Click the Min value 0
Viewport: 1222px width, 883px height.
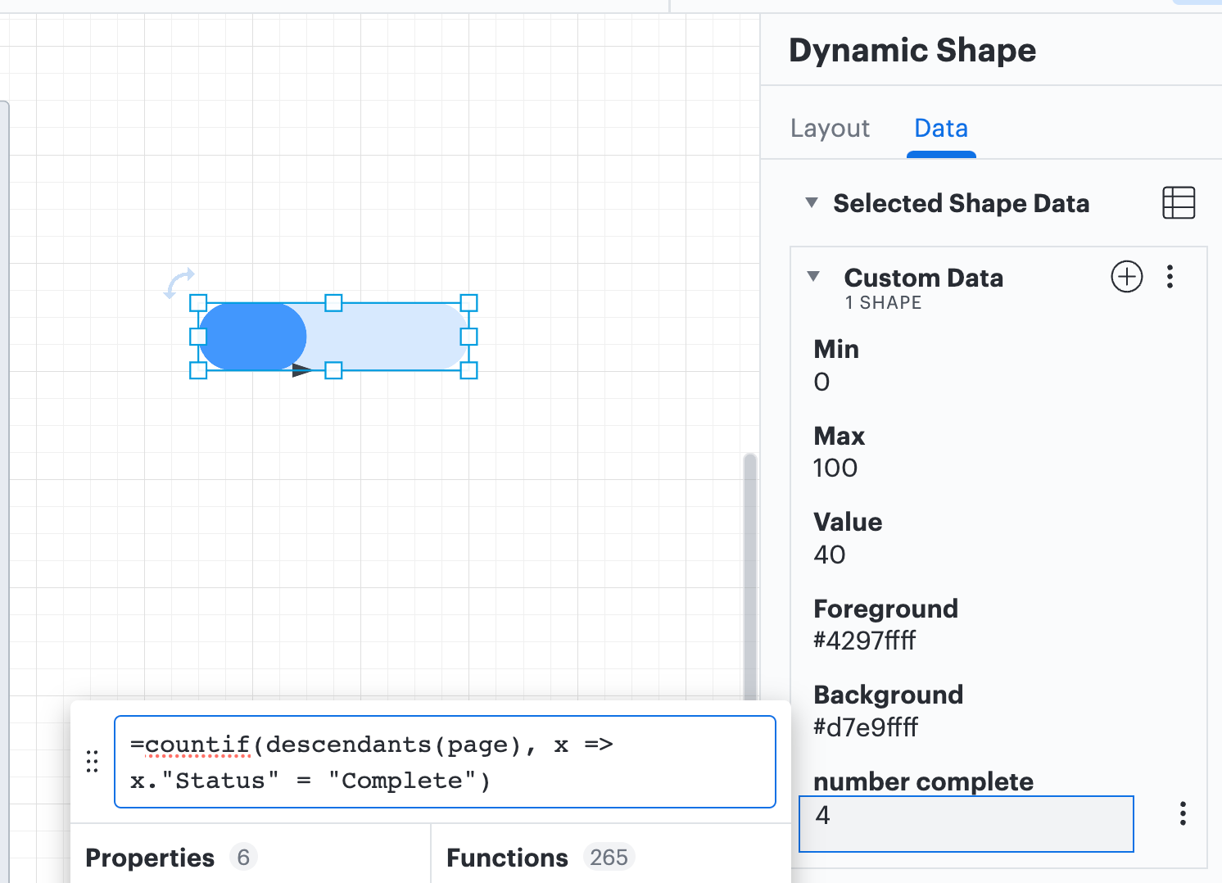point(821,383)
